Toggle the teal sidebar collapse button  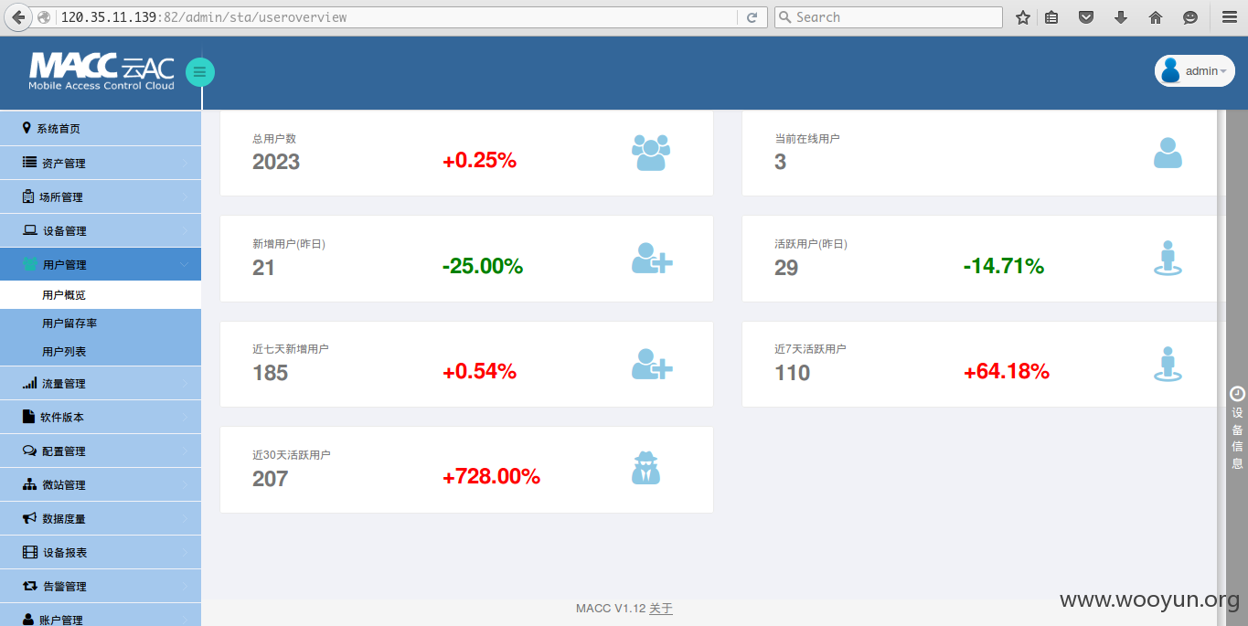click(x=200, y=72)
